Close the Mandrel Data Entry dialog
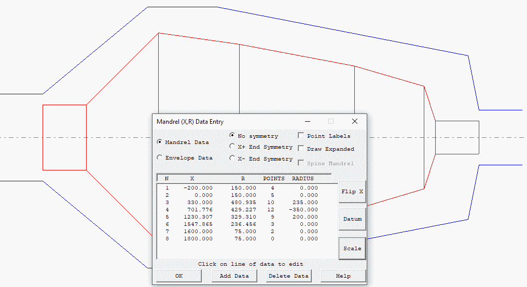The width and height of the screenshot is (527, 287). pyautogui.click(x=355, y=122)
